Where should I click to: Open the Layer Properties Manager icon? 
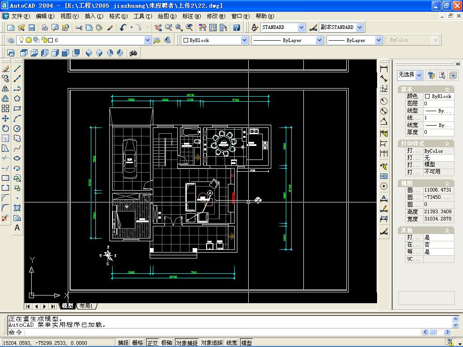11,40
